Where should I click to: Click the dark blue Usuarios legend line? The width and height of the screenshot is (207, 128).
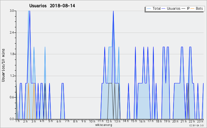point(164,9)
